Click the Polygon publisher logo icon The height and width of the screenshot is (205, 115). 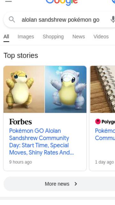tap(98, 121)
